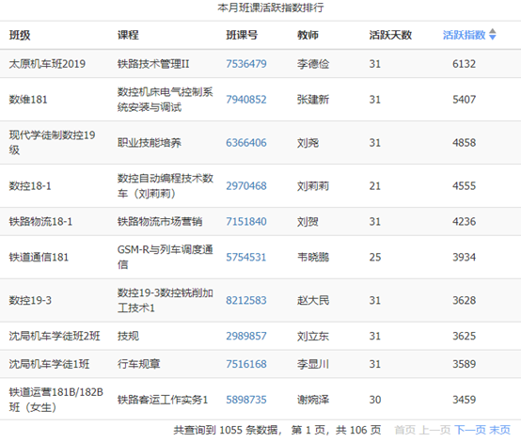Viewport: 521px width, 442px height.
Task: Select teacher name 张建新 cell
Action: tap(313, 100)
